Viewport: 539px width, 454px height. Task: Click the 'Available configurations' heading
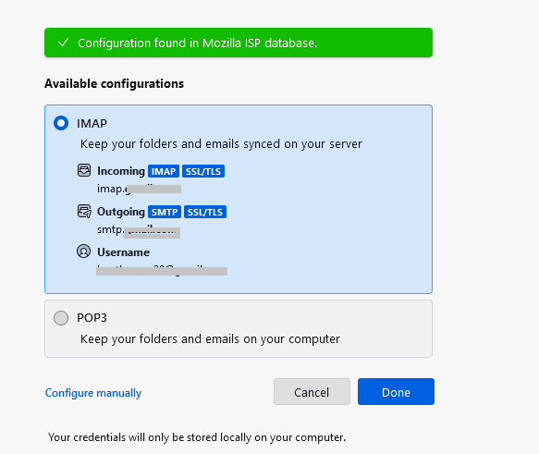point(114,83)
